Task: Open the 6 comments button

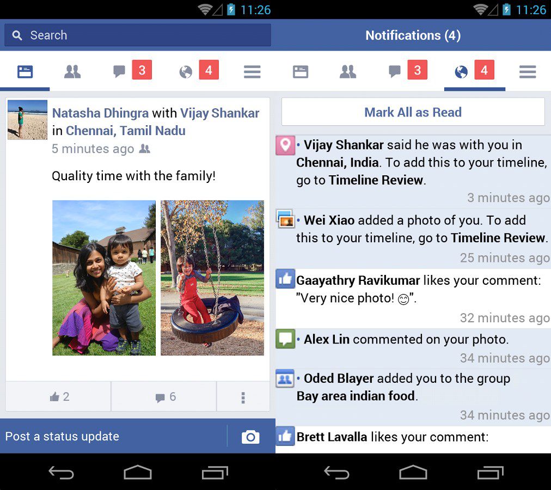Action: click(164, 396)
